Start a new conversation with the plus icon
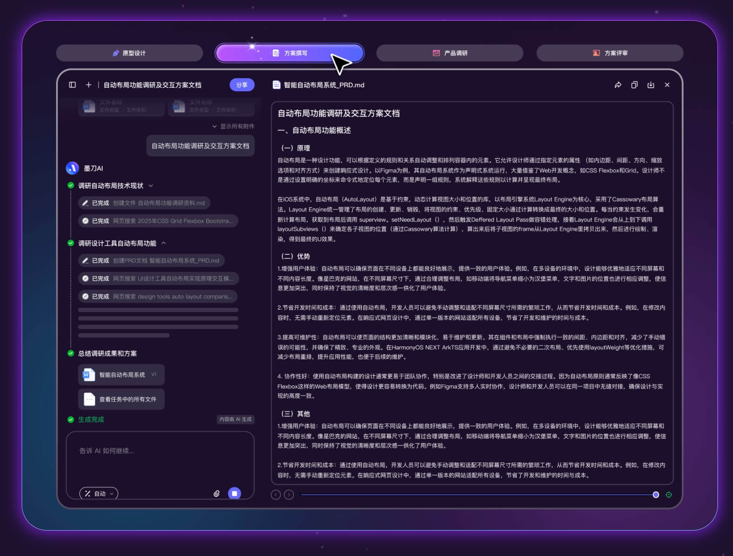The image size is (733, 556). (x=88, y=85)
